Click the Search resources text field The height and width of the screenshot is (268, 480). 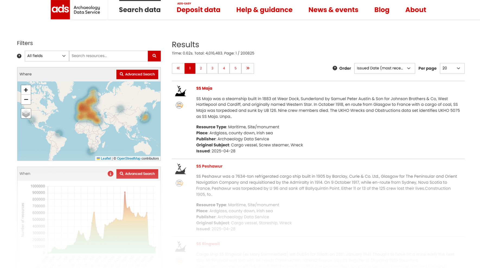pyautogui.click(x=108, y=56)
